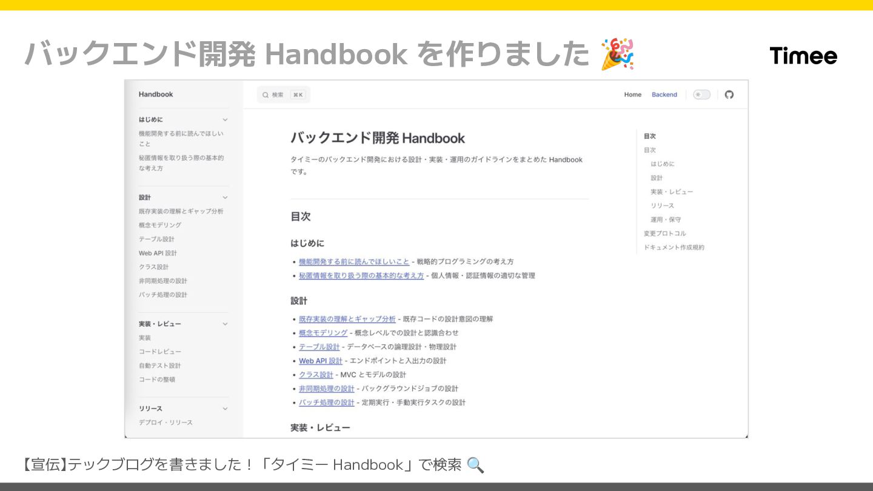Click the Handbook site title
The image size is (873, 491).
pos(156,94)
